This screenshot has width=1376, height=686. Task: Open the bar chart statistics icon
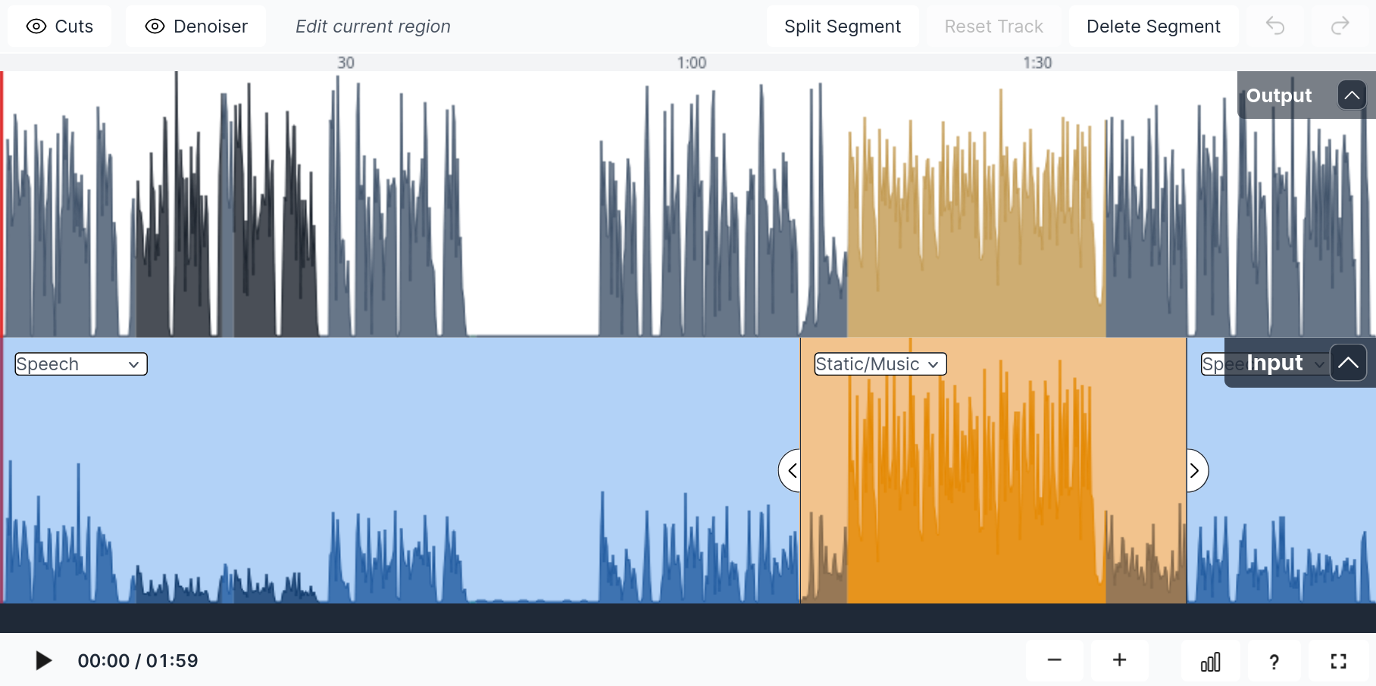click(1210, 661)
